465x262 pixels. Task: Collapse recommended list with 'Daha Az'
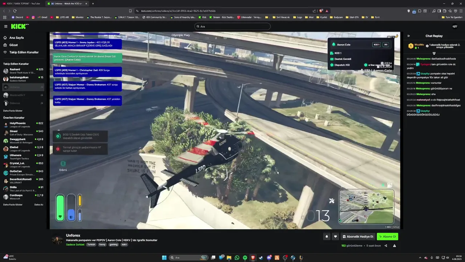click(39, 205)
